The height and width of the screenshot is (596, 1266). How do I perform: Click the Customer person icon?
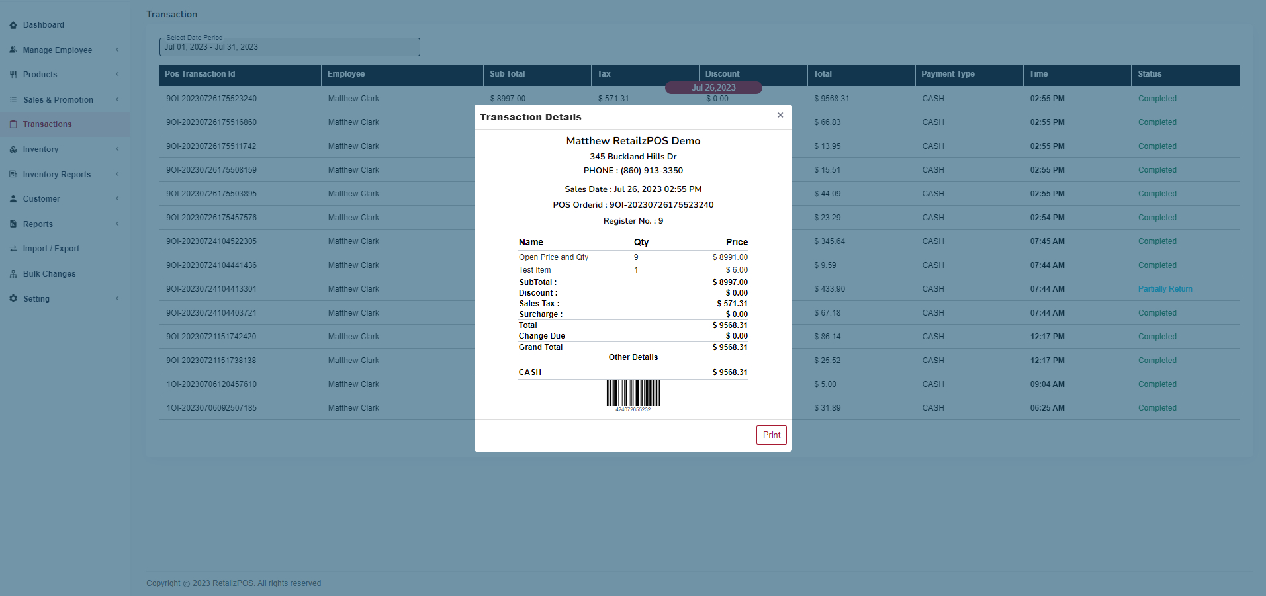click(x=13, y=199)
